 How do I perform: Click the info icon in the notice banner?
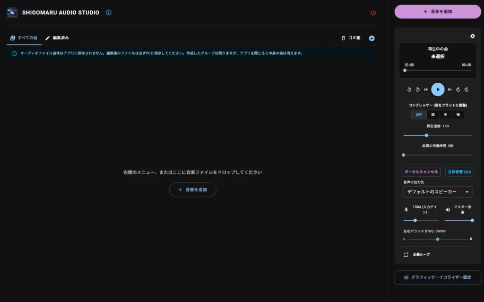[x=14, y=53]
